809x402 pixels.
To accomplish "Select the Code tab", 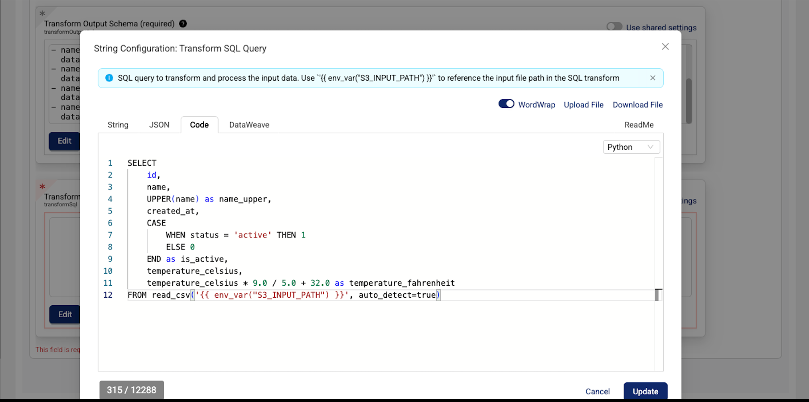I will point(199,125).
